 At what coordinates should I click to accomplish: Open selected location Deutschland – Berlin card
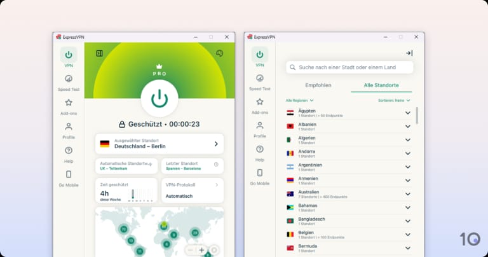[159, 144]
